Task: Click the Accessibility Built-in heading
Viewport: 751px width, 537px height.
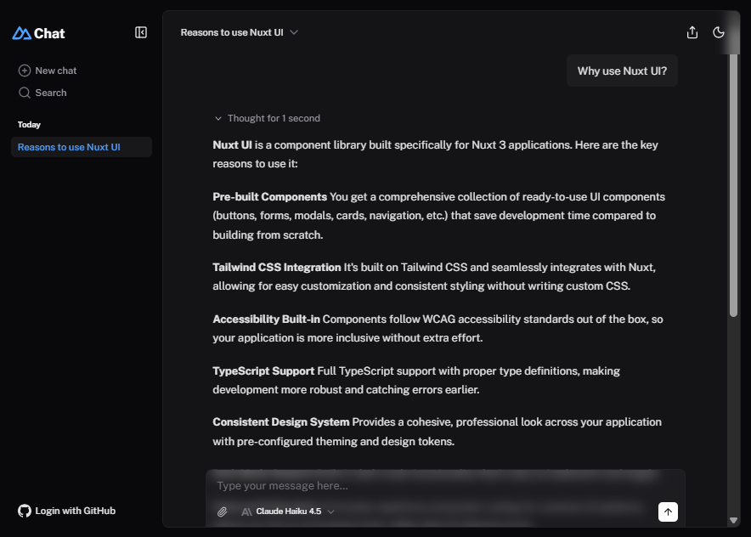Action: point(266,319)
